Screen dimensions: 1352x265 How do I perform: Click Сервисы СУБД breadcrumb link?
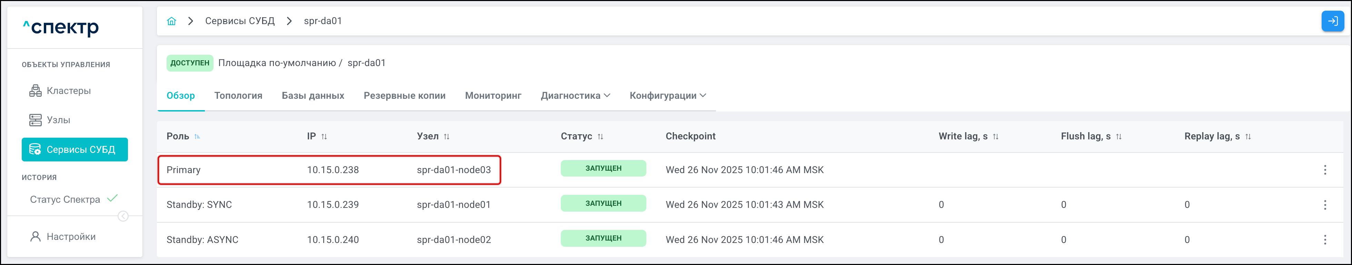[x=239, y=21]
